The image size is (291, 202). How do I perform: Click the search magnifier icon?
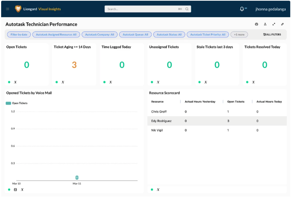(x=187, y=9)
